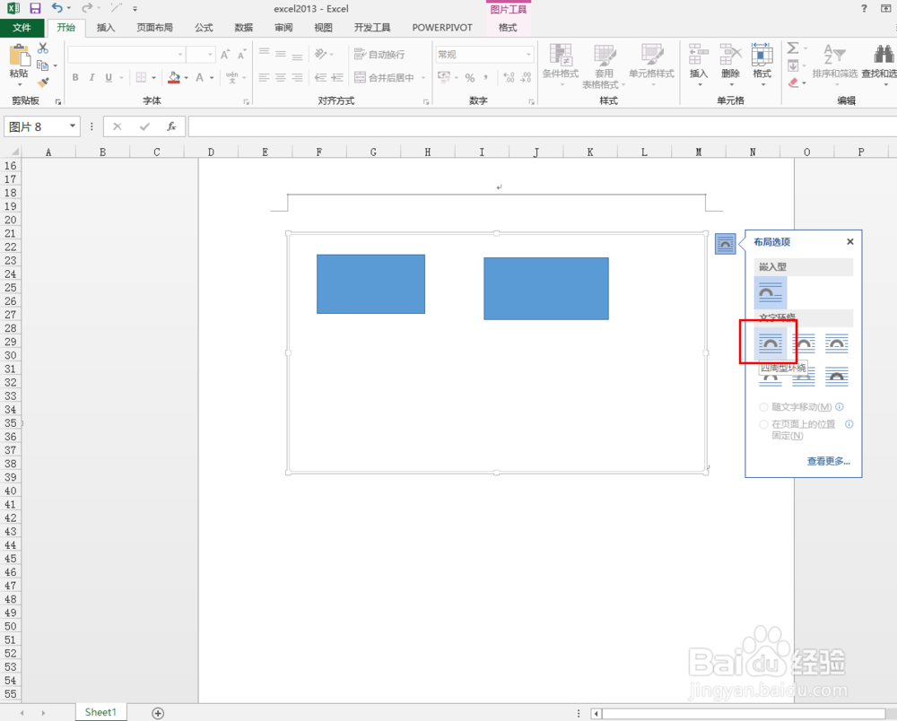This screenshot has height=721, width=897.
Task: Select the square text wrapping layout option
Action: click(770, 343)
